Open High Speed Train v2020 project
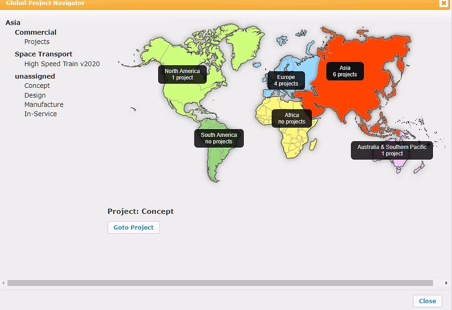Screen dimensions: 452x310 pos(62,64)
